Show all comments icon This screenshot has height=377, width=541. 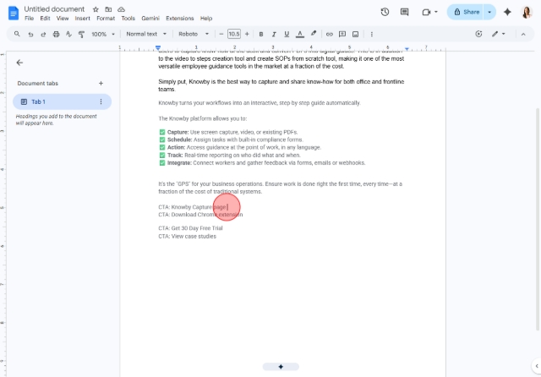tap(404, 12)
